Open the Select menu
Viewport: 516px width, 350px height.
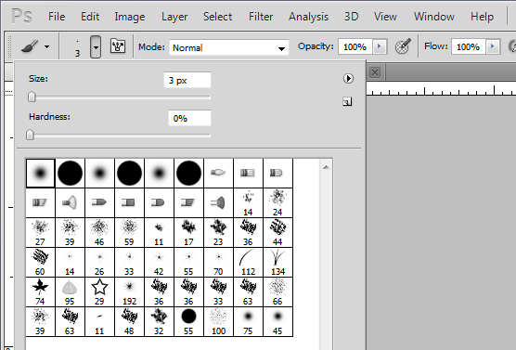pyautogui.click(x=217, y=17)
